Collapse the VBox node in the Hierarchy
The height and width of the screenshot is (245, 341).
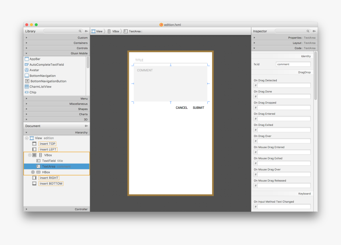tap(31, 155)
